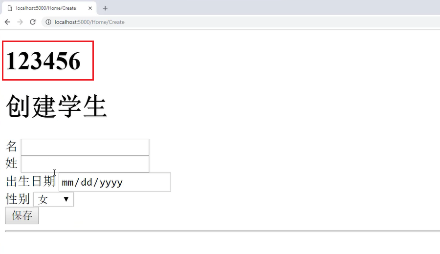Click the 123456 heading

[43, 61]
